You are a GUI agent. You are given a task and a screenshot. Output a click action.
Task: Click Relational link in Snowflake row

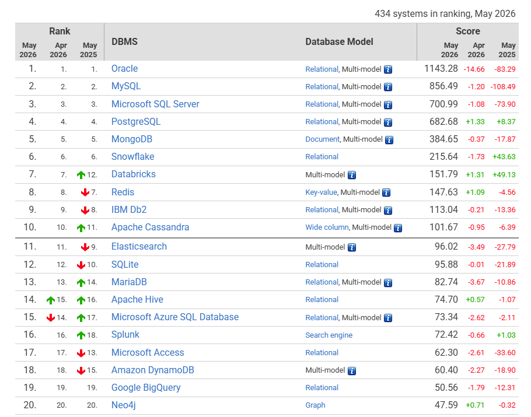[322, 157]
